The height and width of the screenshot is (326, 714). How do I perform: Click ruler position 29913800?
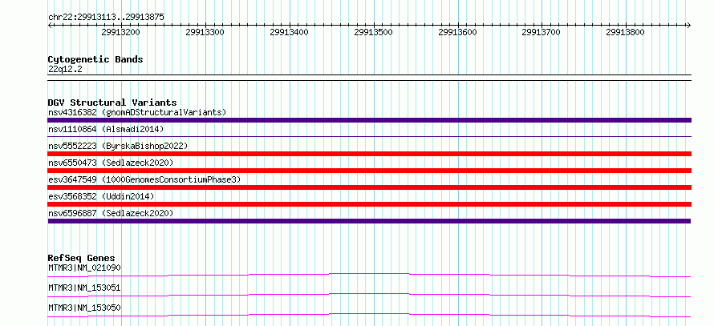pyautogui.click(x=625, y=32)
